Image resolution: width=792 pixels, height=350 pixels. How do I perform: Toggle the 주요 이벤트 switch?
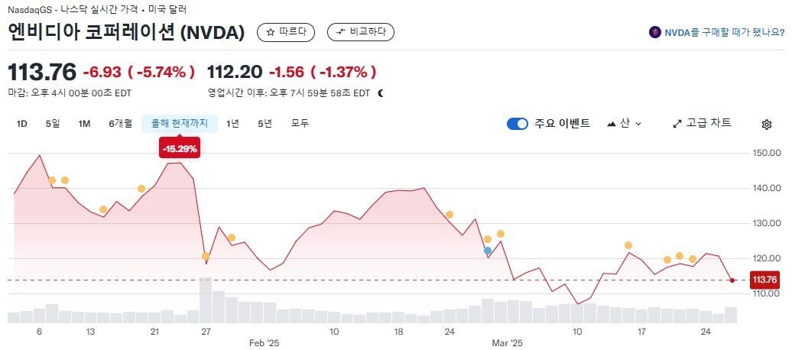tap(518, 124)
